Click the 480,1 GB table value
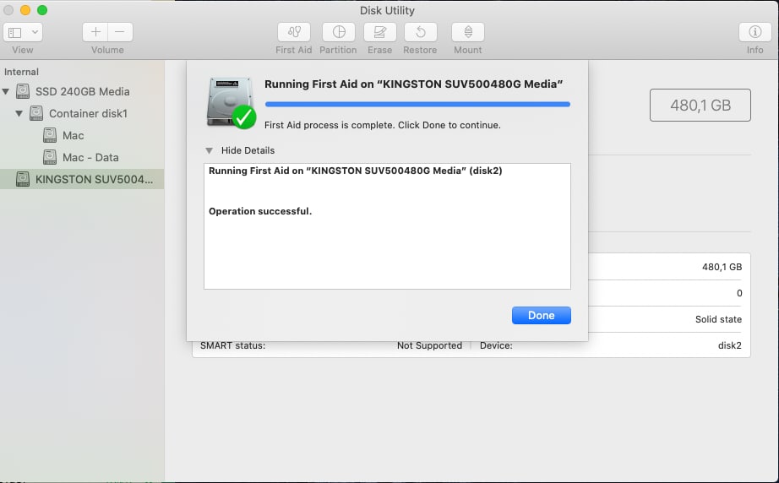The width and height of the screenshot is (779, 483). coord(722,267)
